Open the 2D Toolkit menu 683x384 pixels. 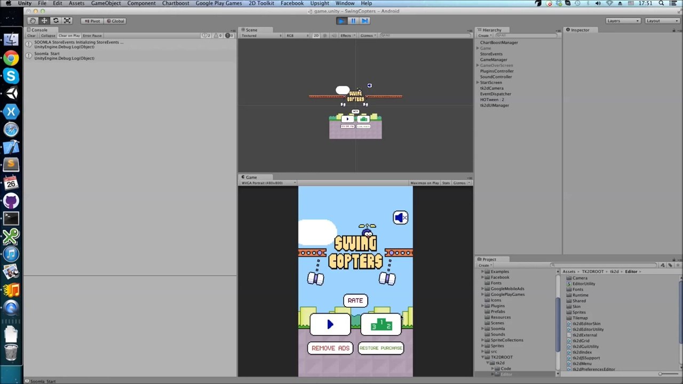pos(261,3)
